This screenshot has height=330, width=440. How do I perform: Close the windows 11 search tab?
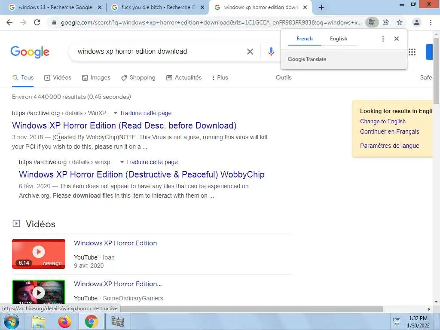tap(100, 8)
